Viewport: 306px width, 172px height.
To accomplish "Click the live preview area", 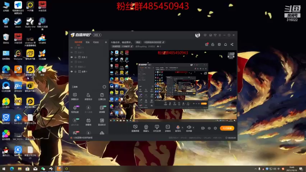I will pos(173,86).
